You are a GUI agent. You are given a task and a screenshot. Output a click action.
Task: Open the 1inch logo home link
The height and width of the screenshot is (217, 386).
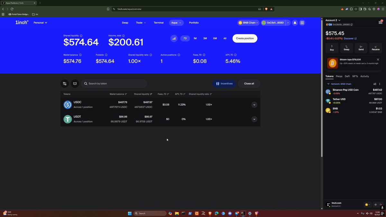pos(22,23)
